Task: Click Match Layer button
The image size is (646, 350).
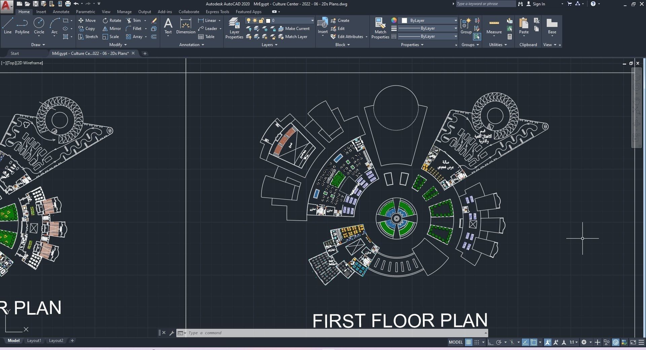Action: pos(293,37)
